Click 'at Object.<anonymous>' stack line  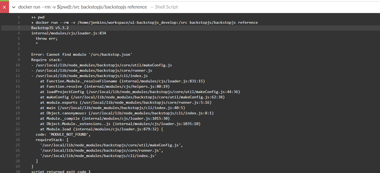click(x=127, y=113)
